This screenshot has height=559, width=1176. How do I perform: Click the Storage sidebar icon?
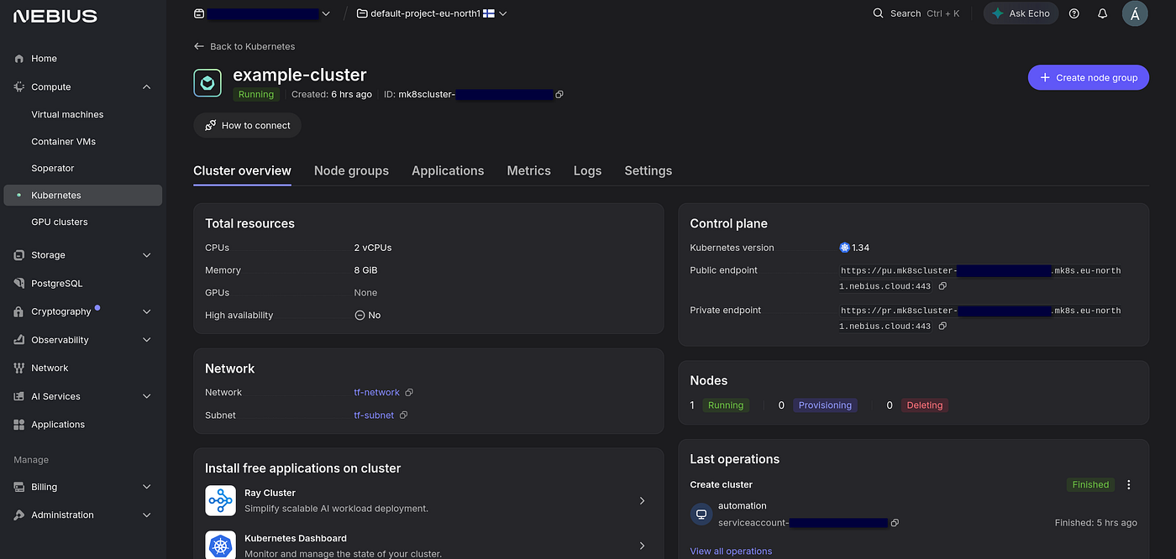click(19, 255)
